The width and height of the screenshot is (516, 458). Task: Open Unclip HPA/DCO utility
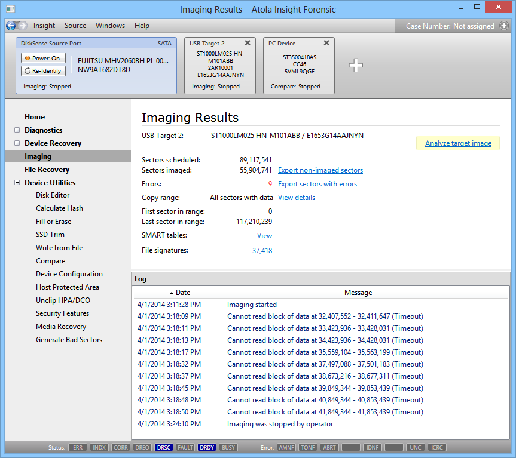click(63, 300)
